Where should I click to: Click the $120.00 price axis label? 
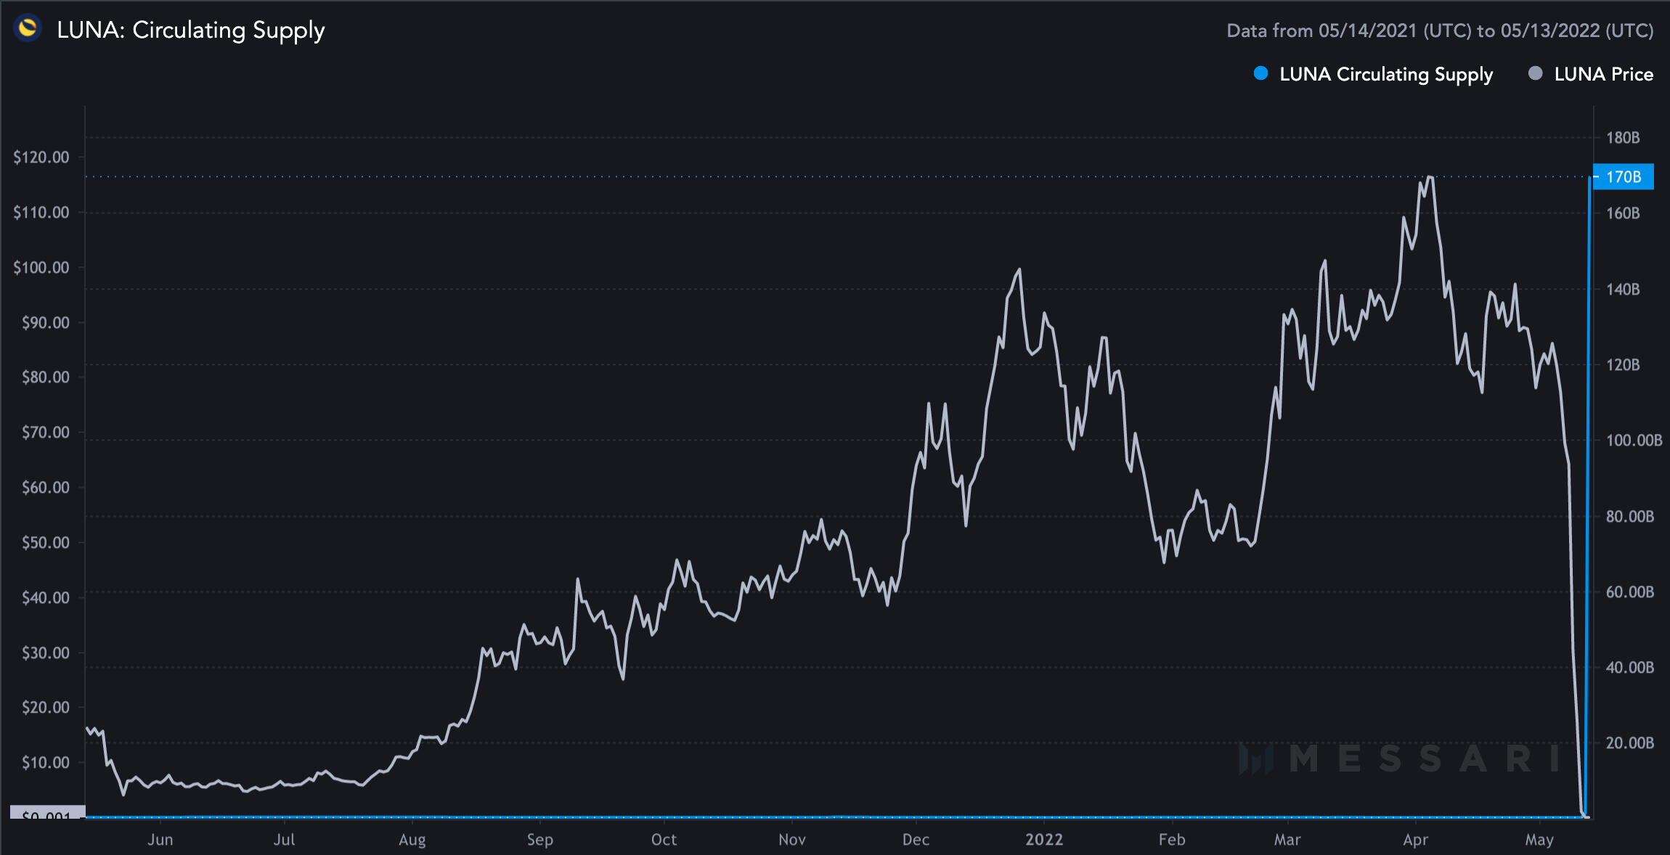tap(41, 157)
